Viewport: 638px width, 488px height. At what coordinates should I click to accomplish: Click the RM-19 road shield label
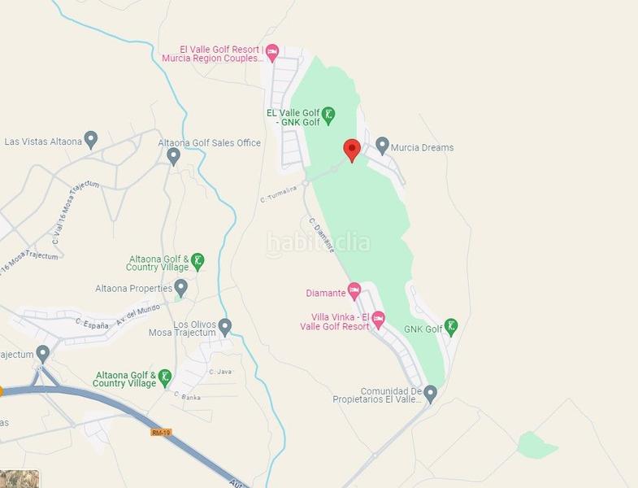pos(161,432)
